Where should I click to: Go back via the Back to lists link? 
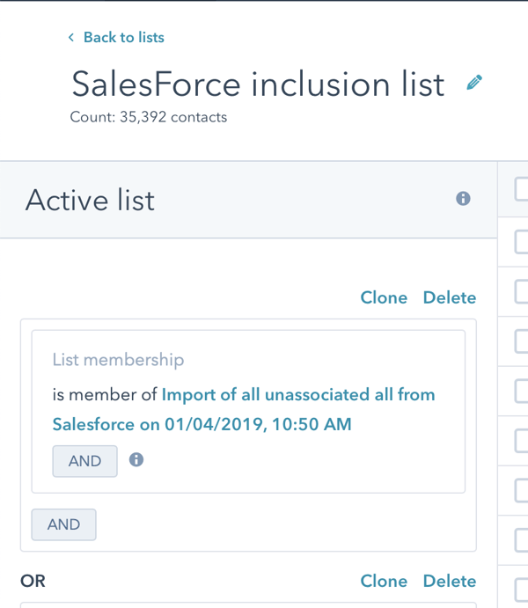(x=116, y=38)
